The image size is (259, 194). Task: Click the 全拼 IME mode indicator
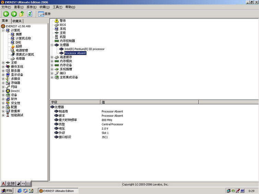click(x=11, y=183)
